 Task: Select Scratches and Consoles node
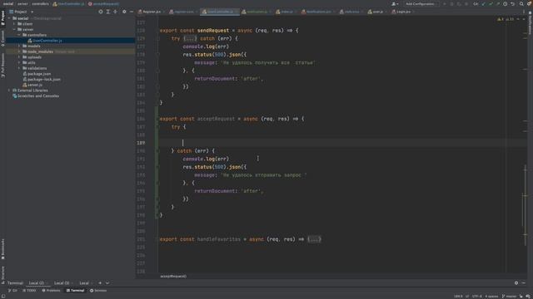pos(36,96)
